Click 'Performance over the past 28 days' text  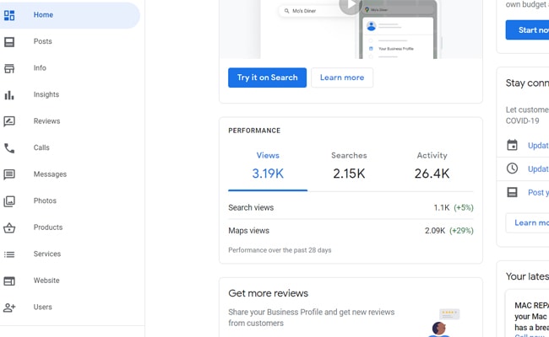pos(280,250)
